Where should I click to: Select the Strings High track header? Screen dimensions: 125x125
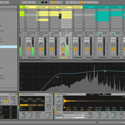[x=116, y=7]
